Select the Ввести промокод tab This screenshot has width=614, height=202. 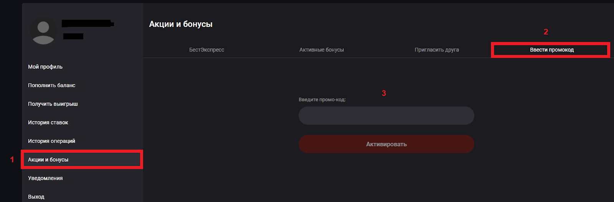(x=551, y=50)
